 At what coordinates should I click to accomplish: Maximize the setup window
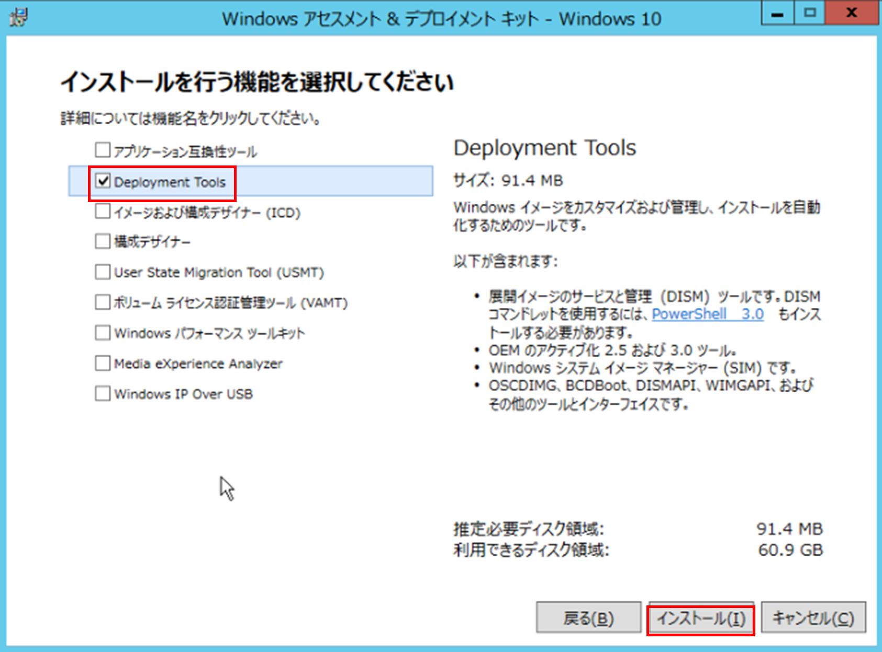tap(810, 14)
